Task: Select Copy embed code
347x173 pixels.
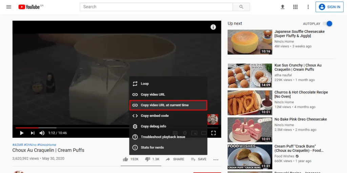Action: click(x=168, y=116)
